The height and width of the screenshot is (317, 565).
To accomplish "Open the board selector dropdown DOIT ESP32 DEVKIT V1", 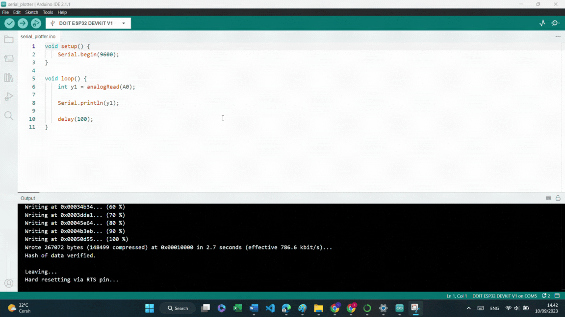I will (88, 23).
